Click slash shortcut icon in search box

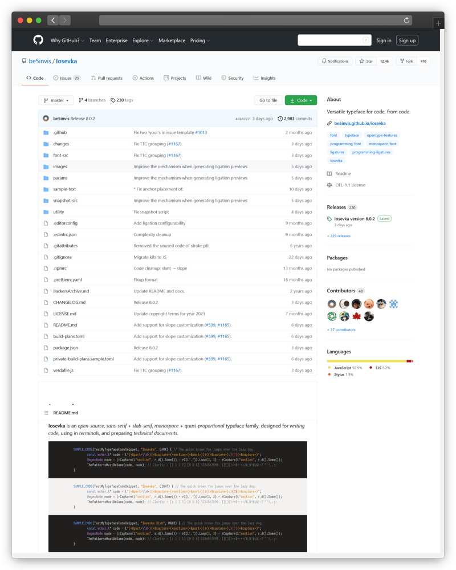366,40
